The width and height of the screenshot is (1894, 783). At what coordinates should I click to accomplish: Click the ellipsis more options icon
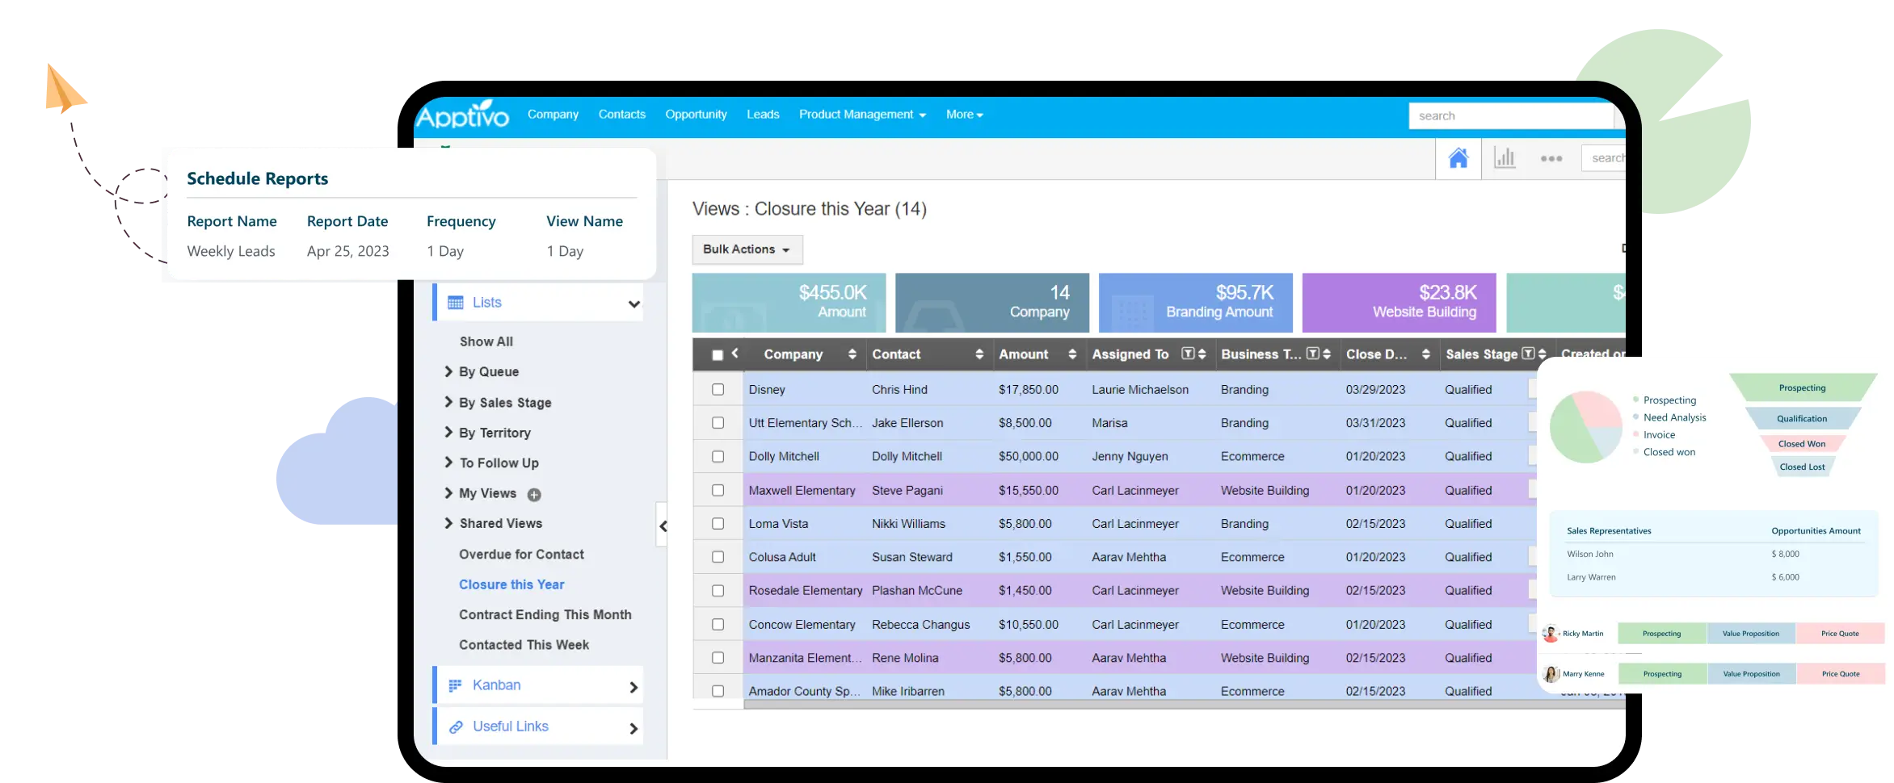pos(1551,158)
